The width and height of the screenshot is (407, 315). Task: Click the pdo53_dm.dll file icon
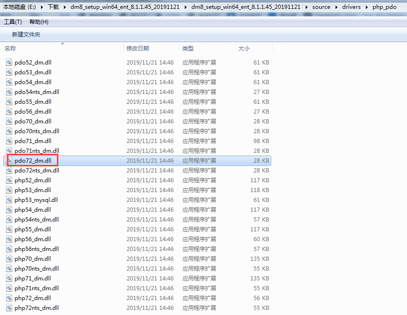9,72
